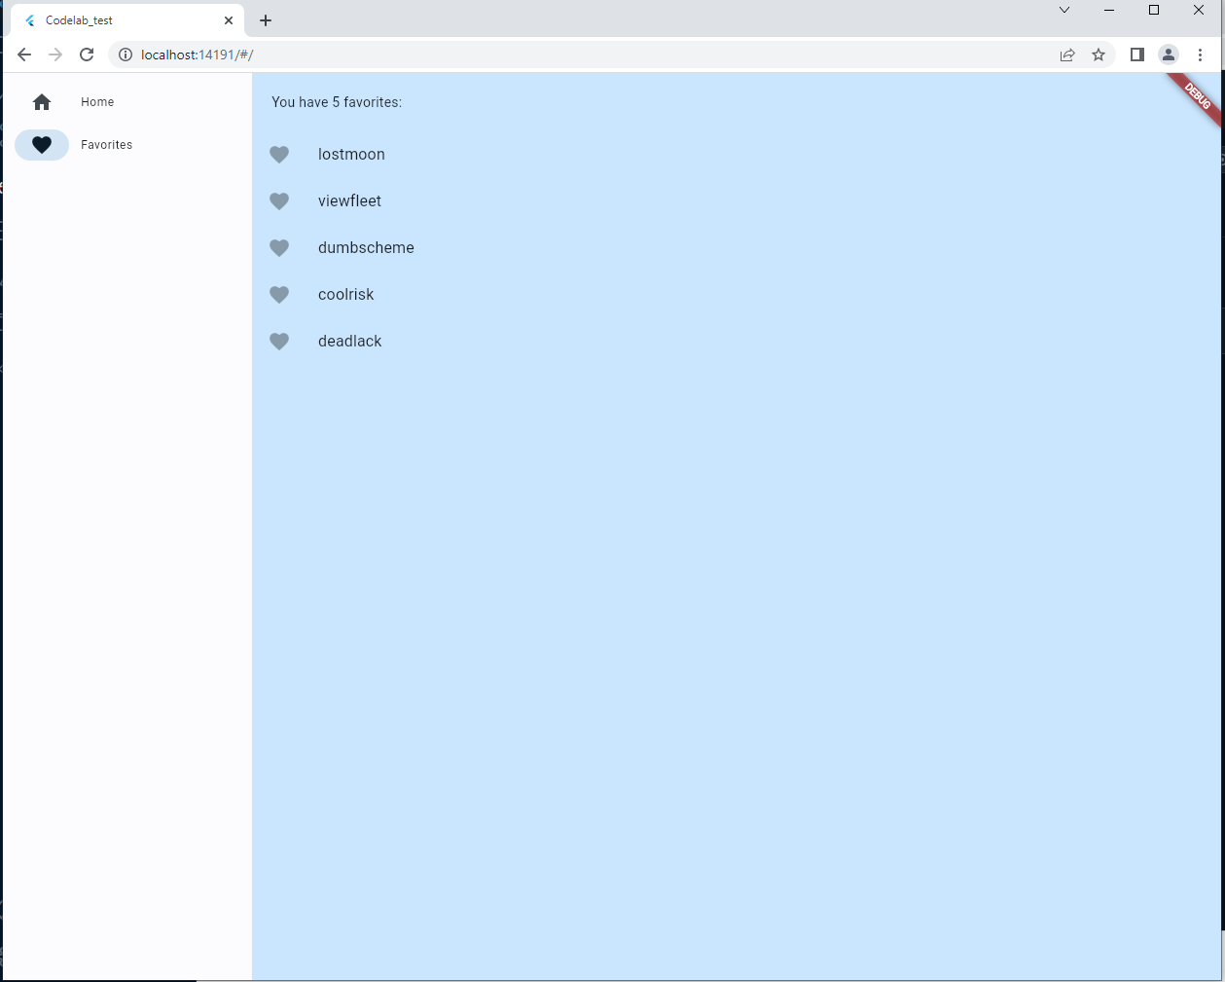
Task: Reload the page using the refresh icon
Action: pyautogui.click(x=86, y=55)
